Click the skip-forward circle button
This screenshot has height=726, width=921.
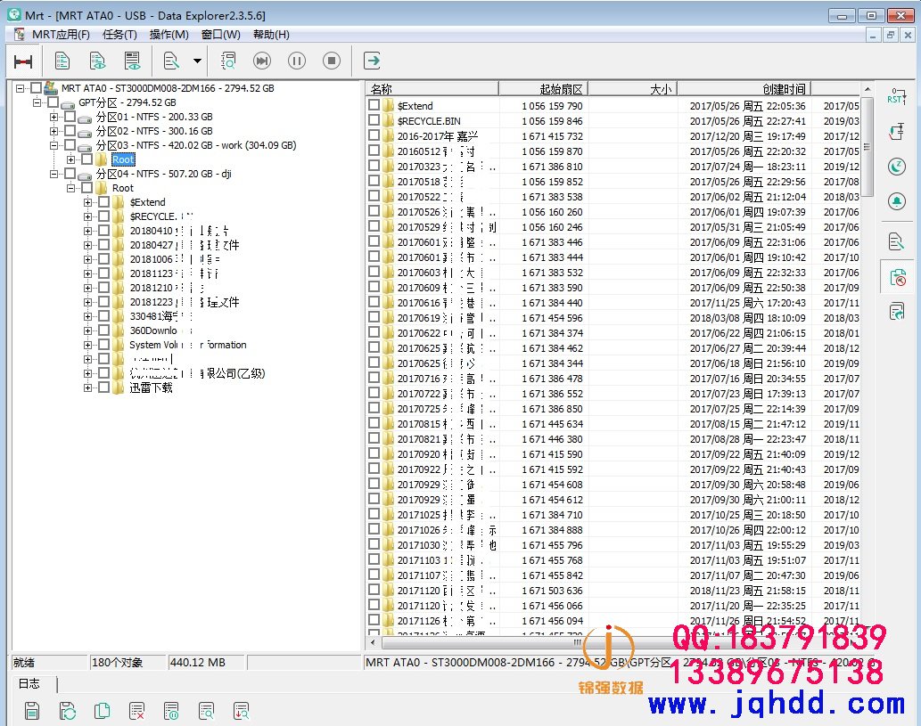coord(262,61)
